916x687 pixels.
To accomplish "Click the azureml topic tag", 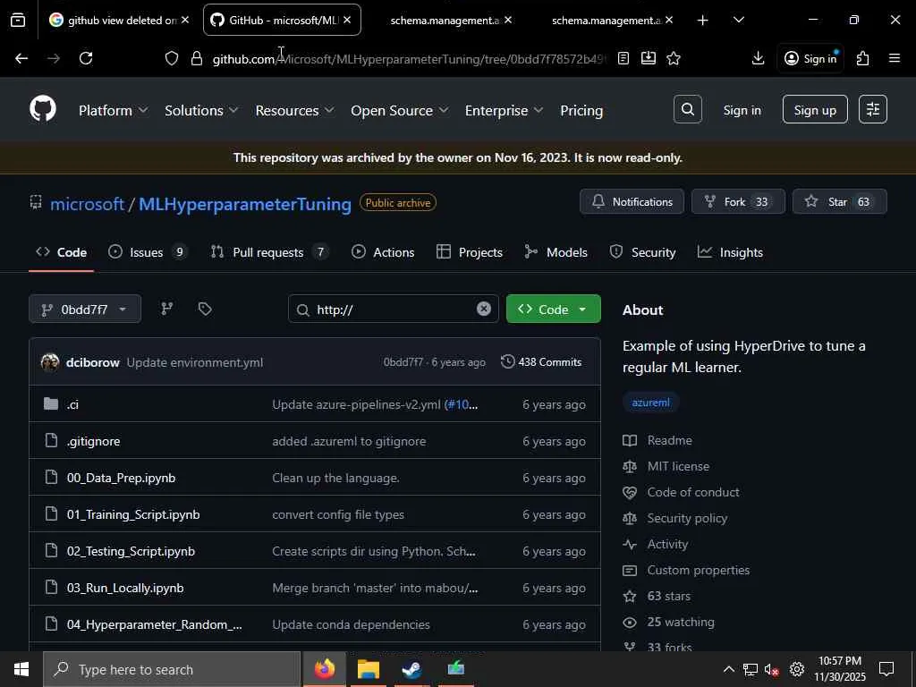I will click(x=650, y=403).
